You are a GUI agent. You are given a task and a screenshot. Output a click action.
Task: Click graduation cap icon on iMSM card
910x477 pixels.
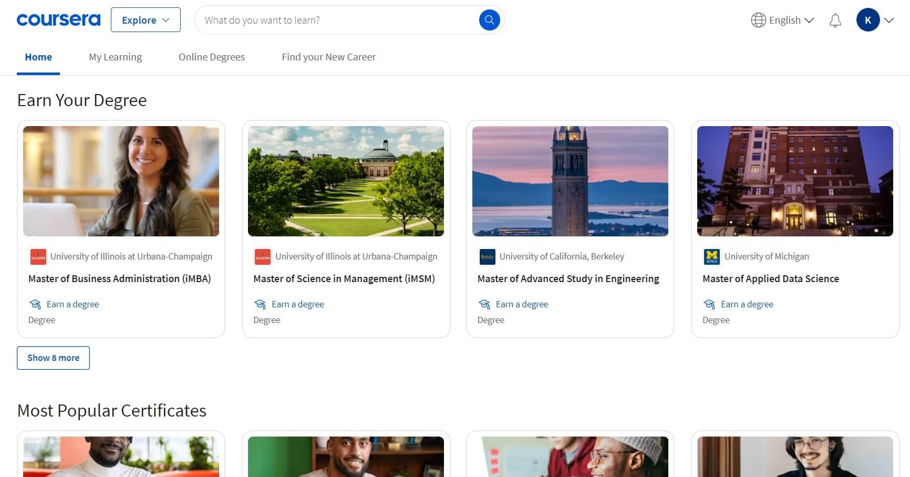(x=260, y=304)
